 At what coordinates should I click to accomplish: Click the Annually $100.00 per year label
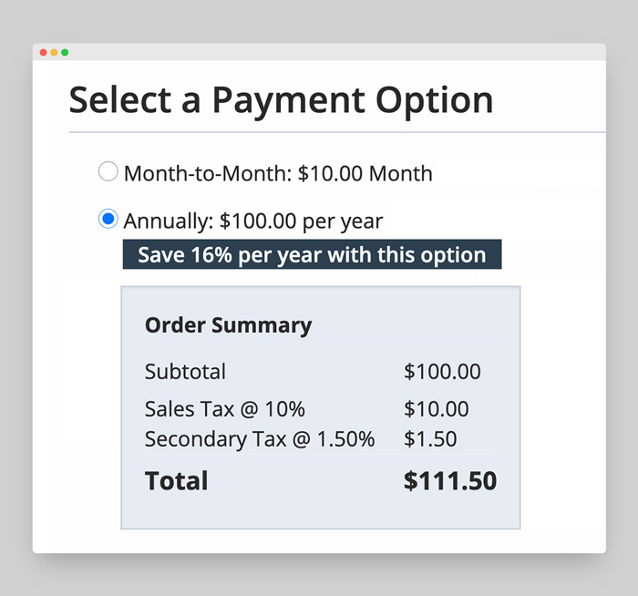253,221
